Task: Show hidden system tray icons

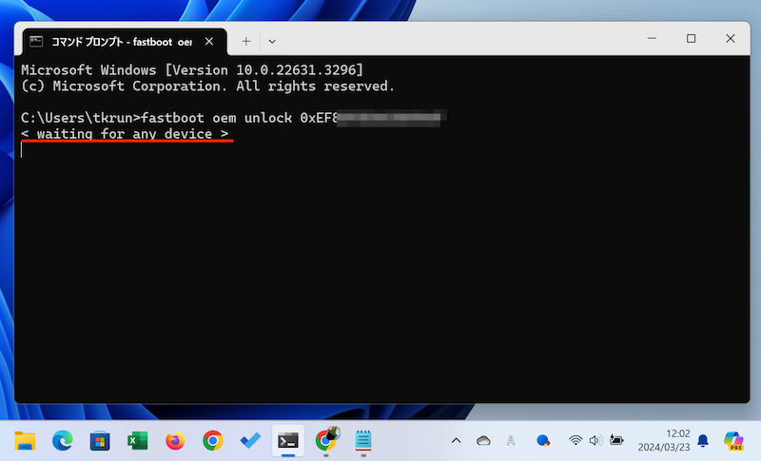Action: [456, 440]
